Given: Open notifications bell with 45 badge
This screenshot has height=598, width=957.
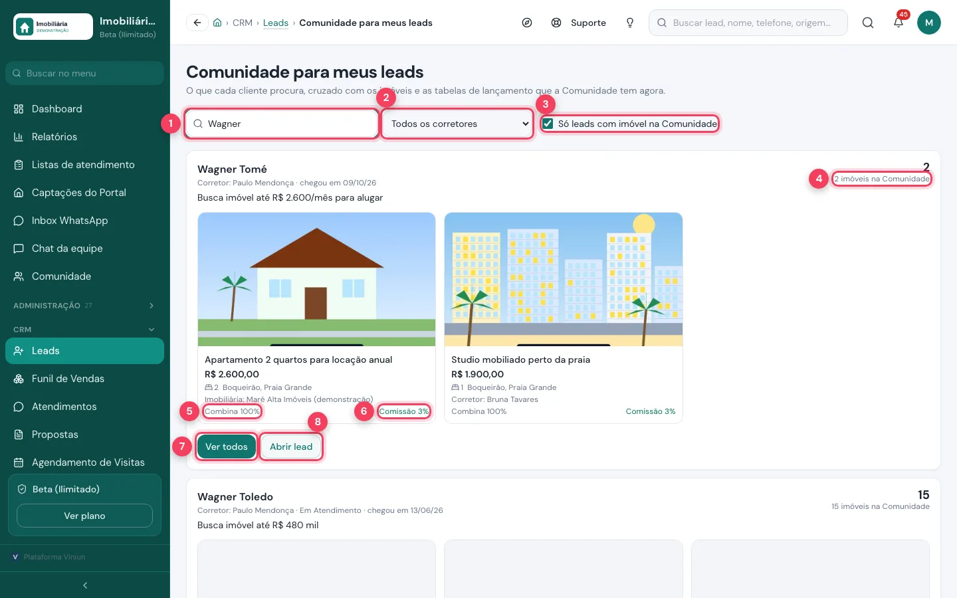Looking at the screenshot, I should (899, 23).
